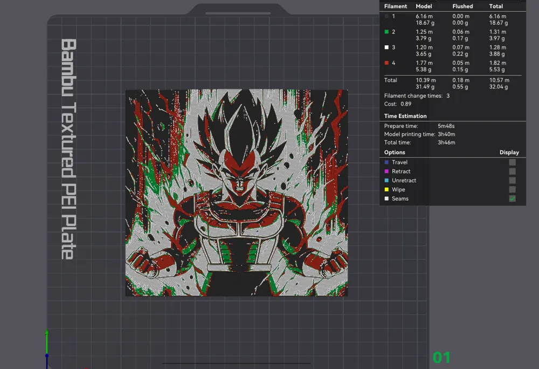Image resolution: width=539 pixels, height=369 pixels.
Task: Select the red filament 4 swatch
Action: [386, 63]
